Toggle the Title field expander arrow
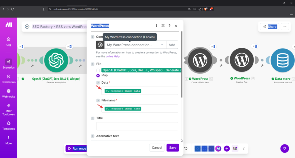Screen dimensions: 295x158 [x=93, y=118]
